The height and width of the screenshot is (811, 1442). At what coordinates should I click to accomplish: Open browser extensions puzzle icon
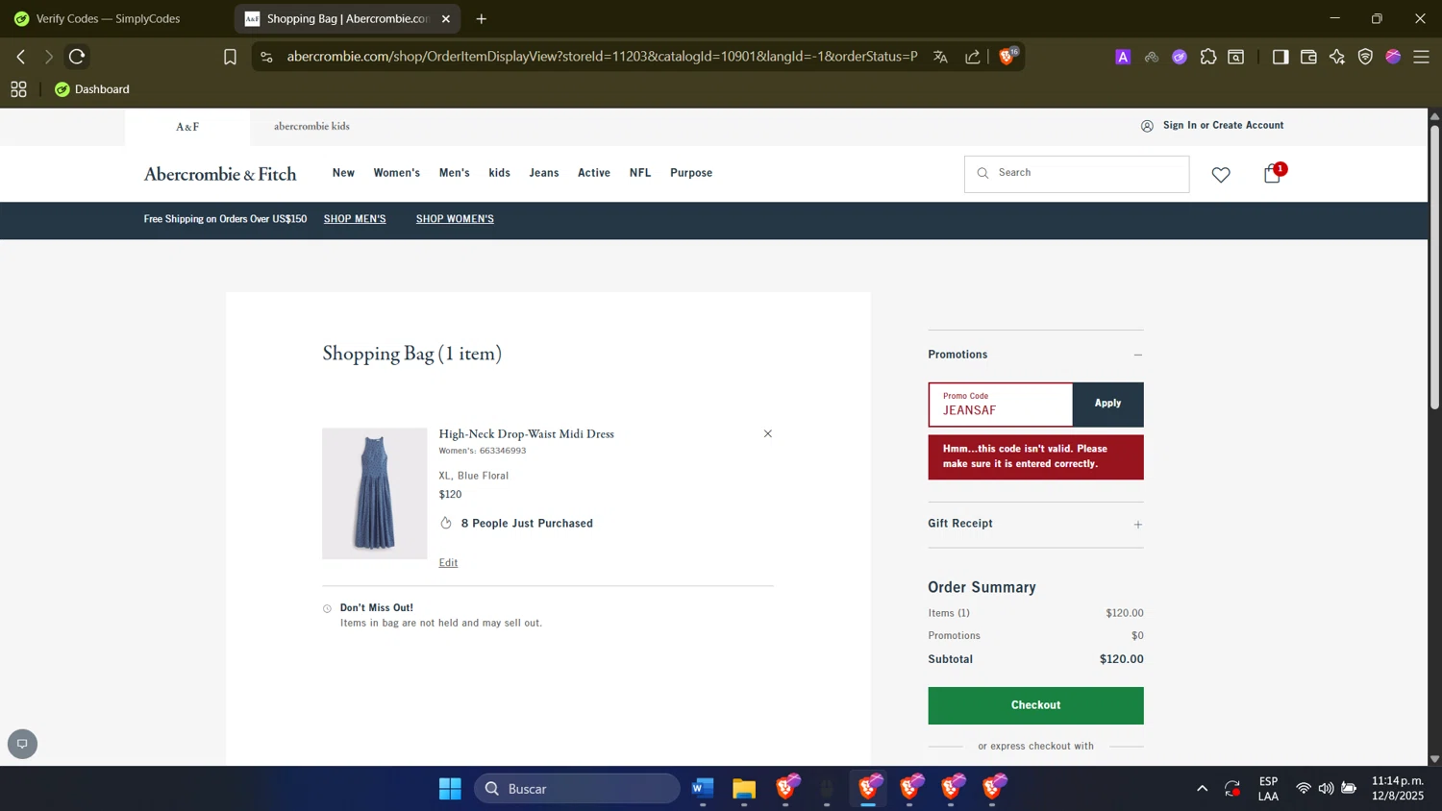pyautogui.click(x=1208, y=57)
